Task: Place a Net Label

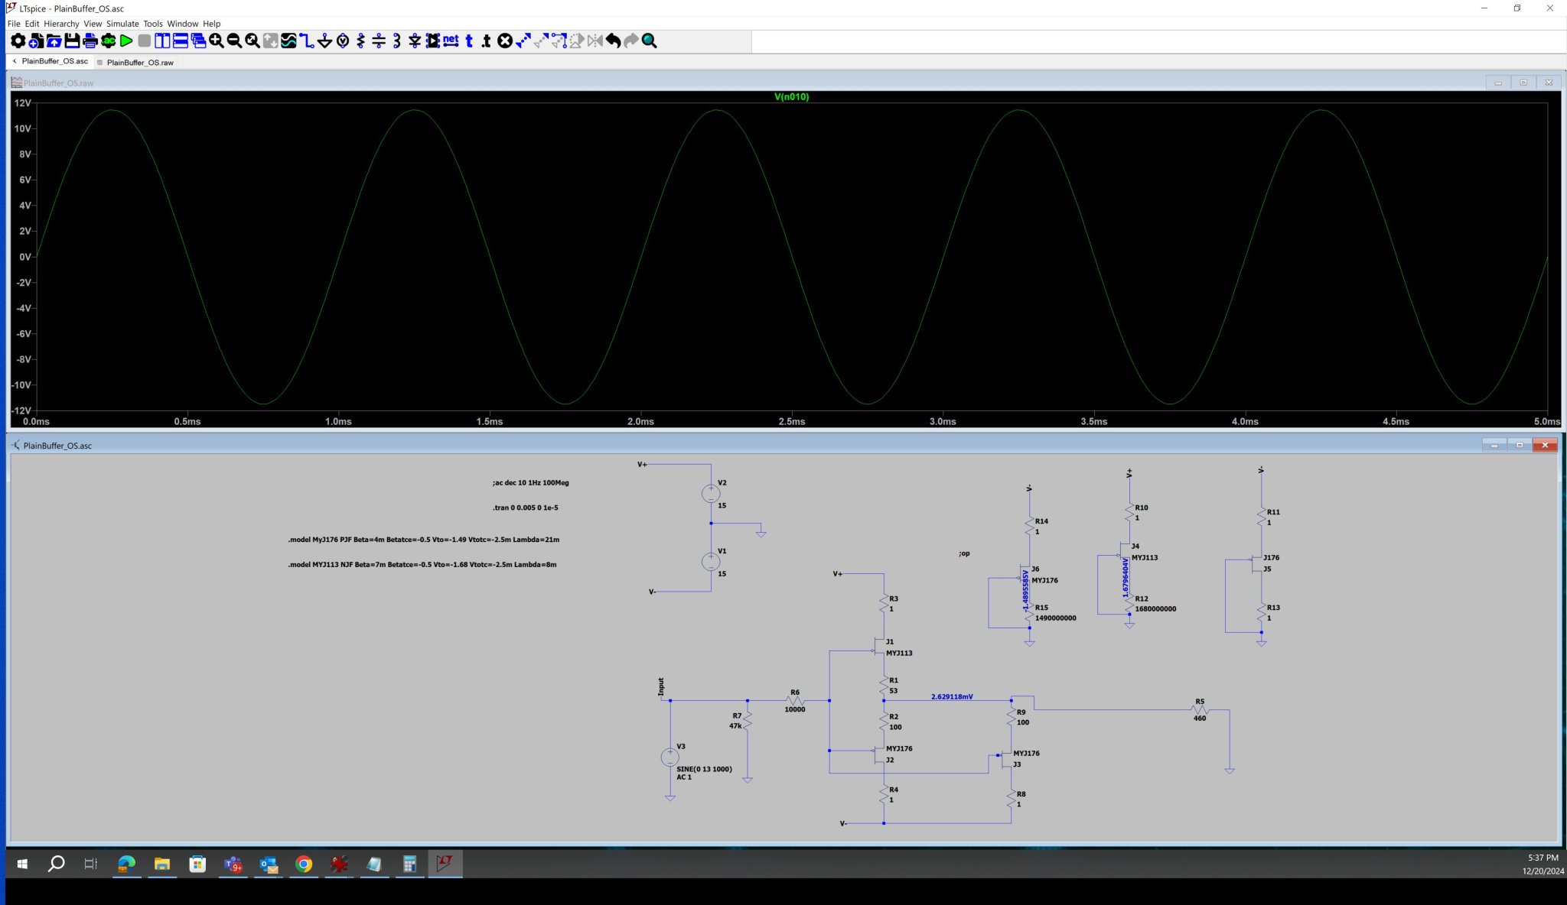Action: tap(451, 41)
